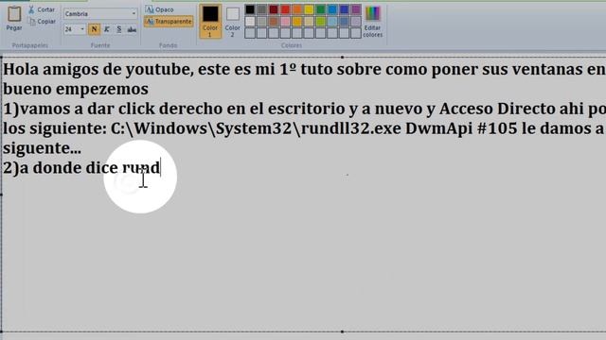Select Color 1 foreground box
This screenshot has width=606, height=340.
(210, 21)
